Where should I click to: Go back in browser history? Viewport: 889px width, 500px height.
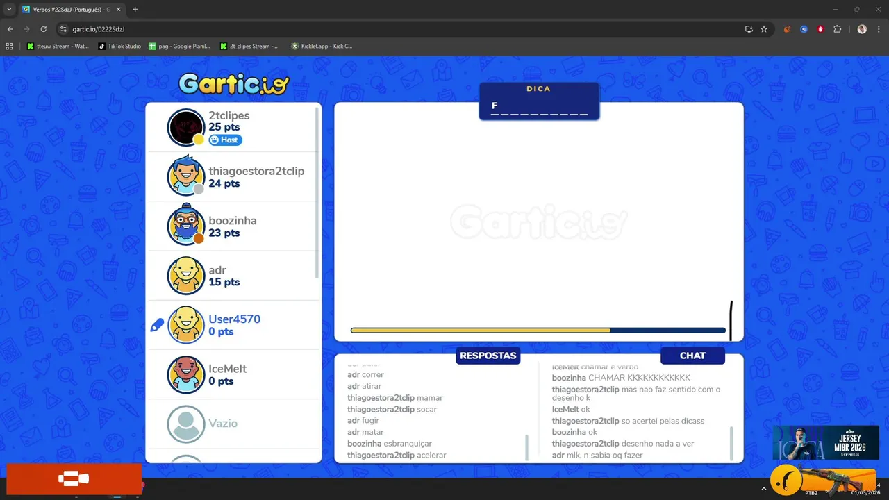[10, 29]
